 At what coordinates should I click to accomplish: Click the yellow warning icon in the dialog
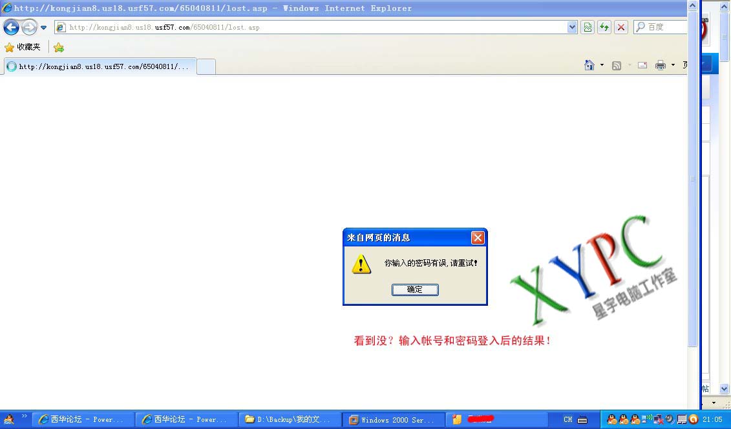click(361, 264)
